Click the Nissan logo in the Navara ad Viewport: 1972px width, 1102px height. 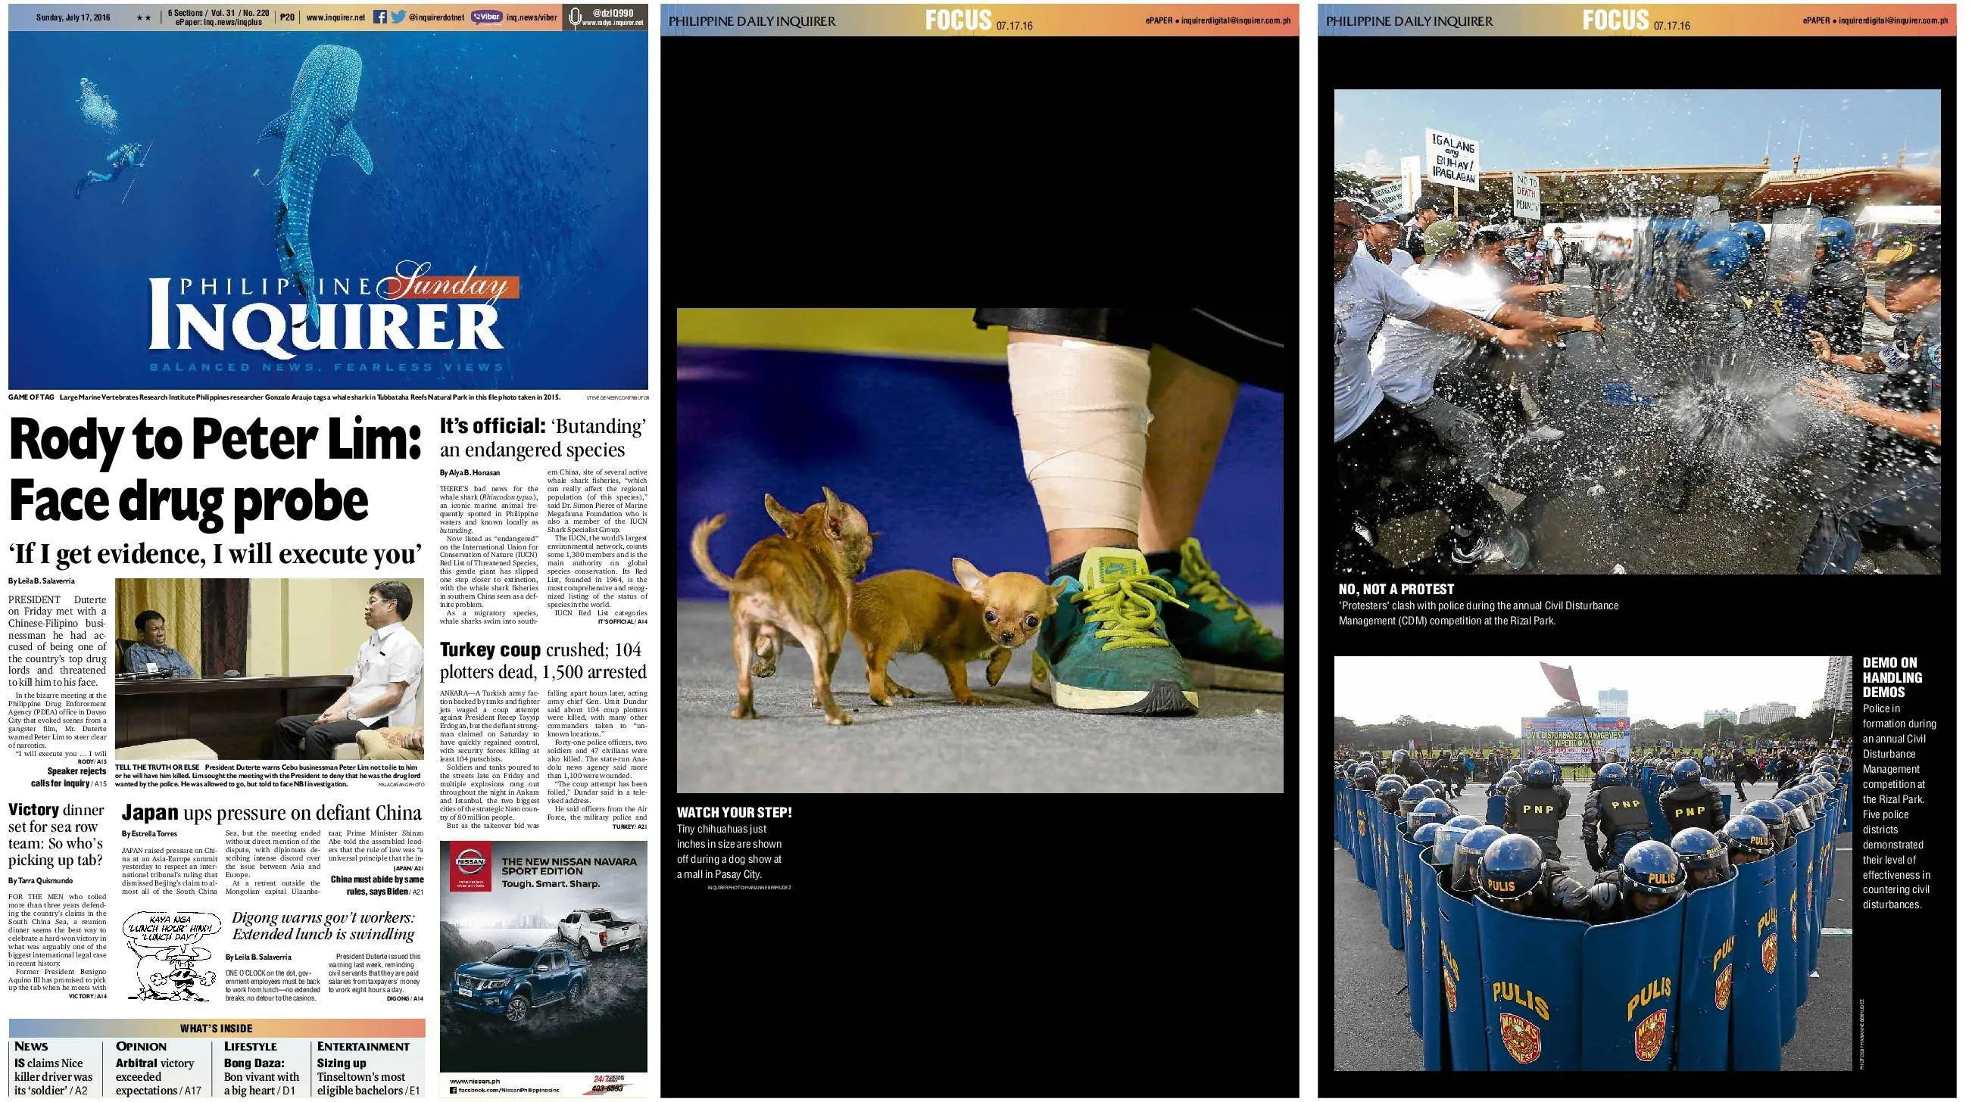(x=470, y=862)
